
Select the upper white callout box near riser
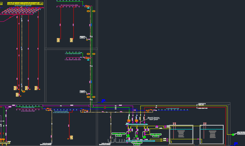(82, 37)
